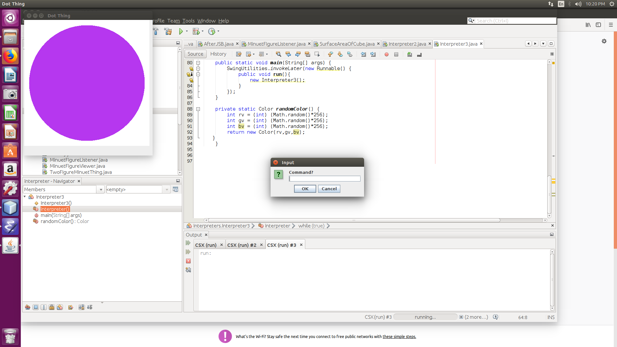Screen dimensions: 617x347
Task: Show opened documents list dropdown arrow
Action: [543, 44]
